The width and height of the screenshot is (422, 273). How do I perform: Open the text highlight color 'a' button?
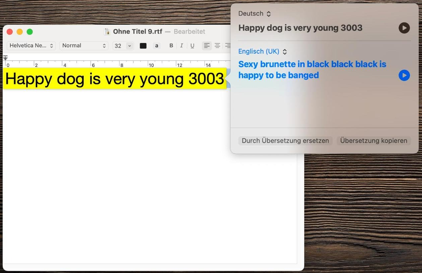[x=156, y=46]
